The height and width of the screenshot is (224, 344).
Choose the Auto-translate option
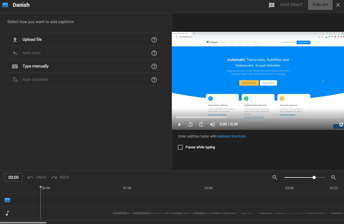pos(85,79)
